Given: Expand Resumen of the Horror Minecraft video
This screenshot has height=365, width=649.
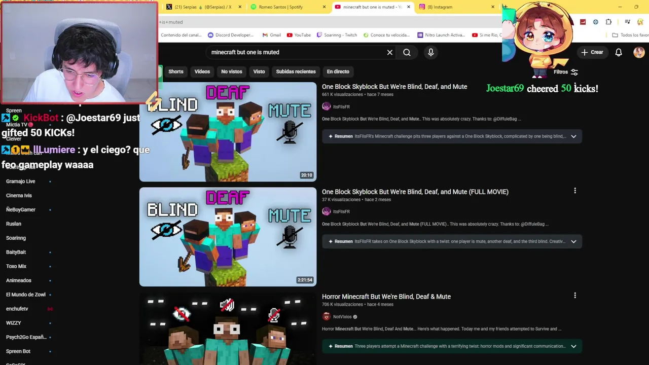Looking at the screenshot, I should 573,346.
